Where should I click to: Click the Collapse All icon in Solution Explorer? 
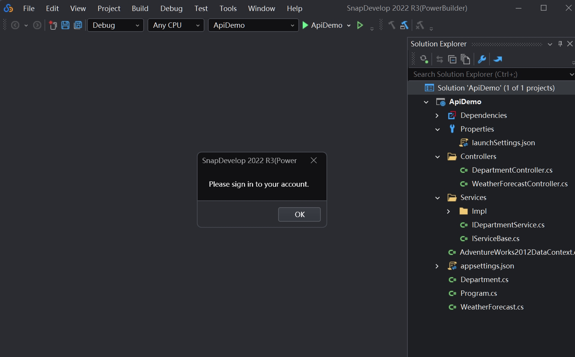452,59
